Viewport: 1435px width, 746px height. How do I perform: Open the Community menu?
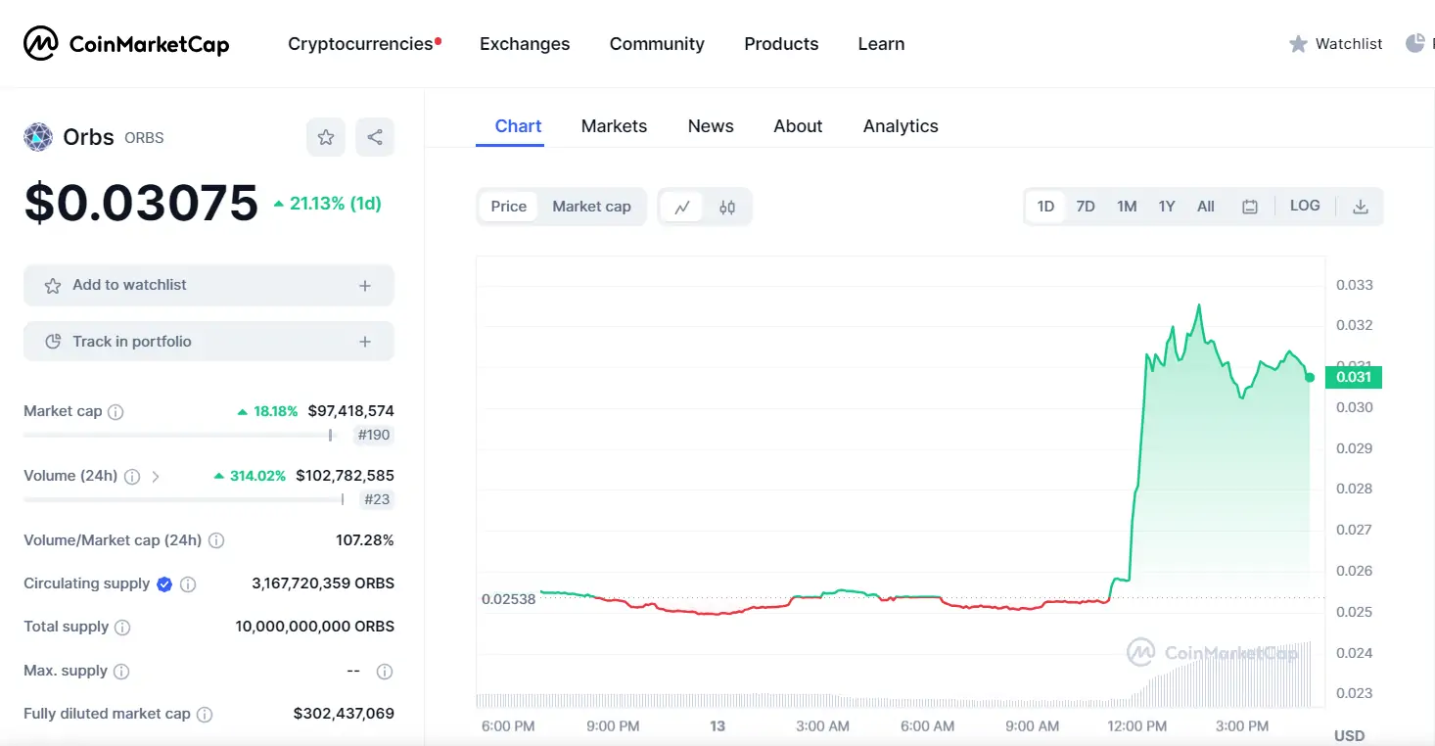pyautogui.click(x=657, y=44)
